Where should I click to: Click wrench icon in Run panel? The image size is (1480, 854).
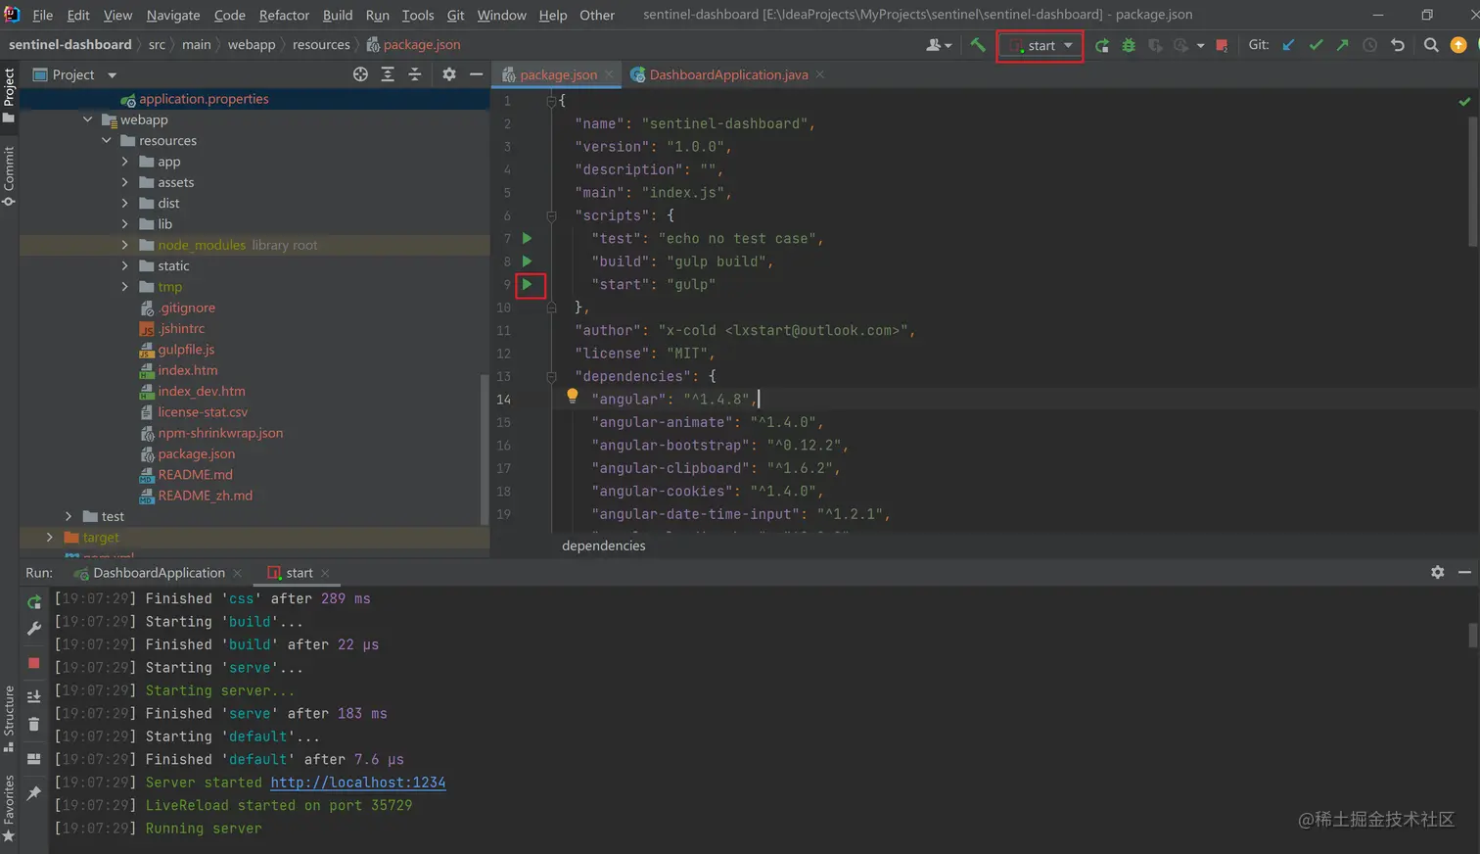point(34,629)
